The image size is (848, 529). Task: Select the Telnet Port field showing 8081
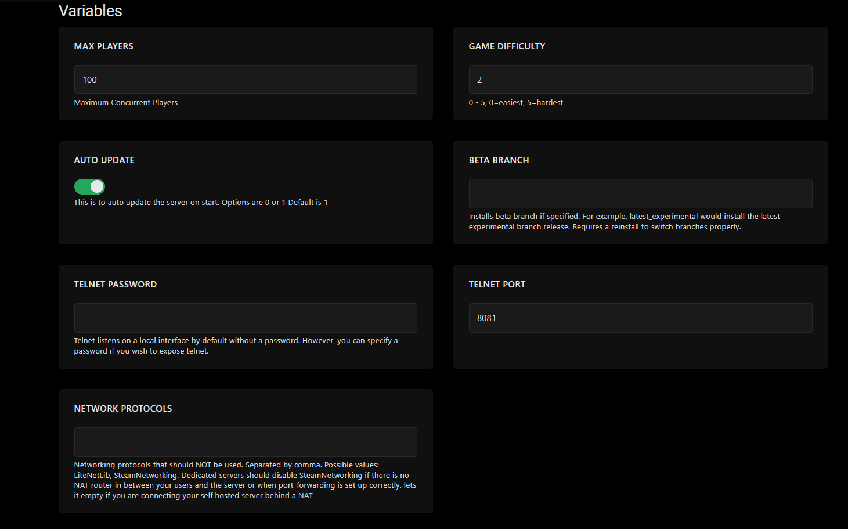click(640, 318)
